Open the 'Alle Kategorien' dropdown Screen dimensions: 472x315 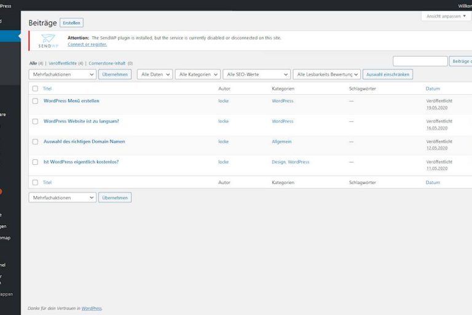coord(197,74)
